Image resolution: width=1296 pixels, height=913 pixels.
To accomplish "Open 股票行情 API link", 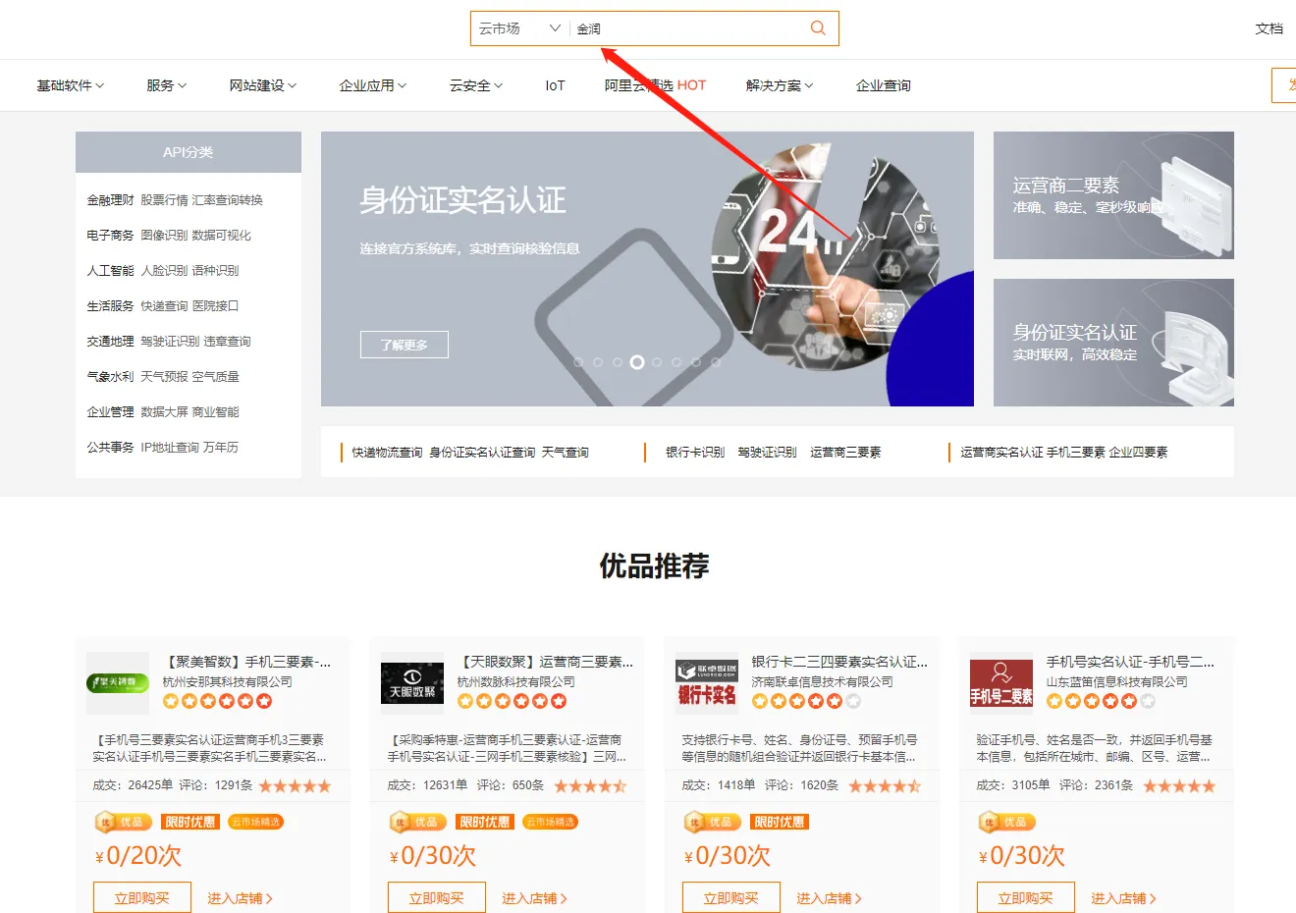I will pos(164,200).
